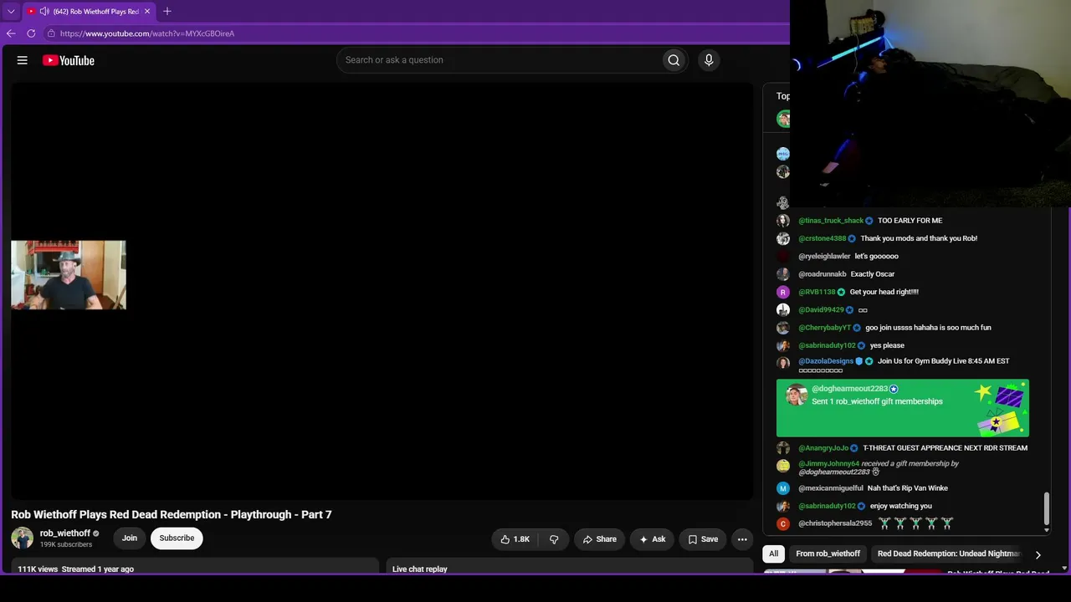
Task: Mute the Rob Wiethoff tab audio icon
Action: coord(44,12)
